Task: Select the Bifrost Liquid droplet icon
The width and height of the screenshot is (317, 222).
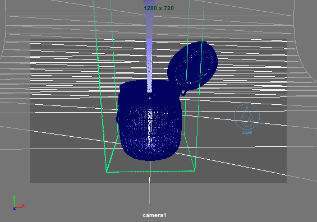Action: [247, 117]
